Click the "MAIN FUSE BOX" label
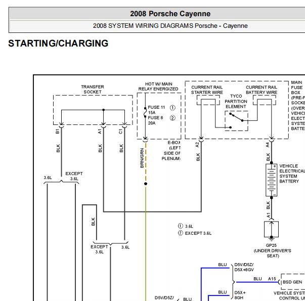 point(297,88)
